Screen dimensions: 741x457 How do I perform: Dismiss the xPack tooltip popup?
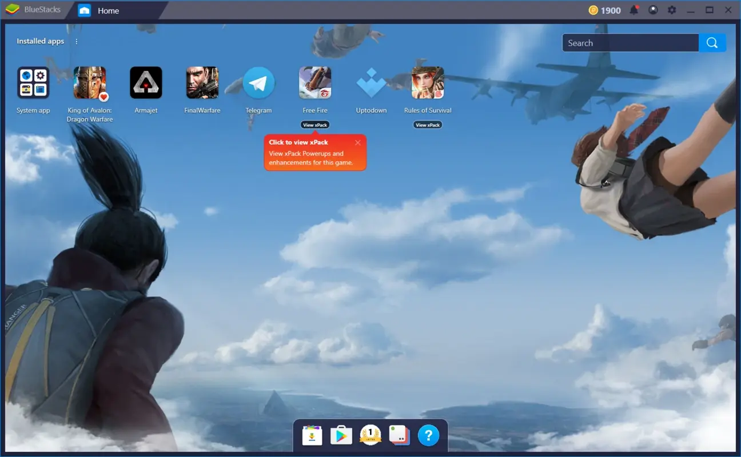click(358, 142)
